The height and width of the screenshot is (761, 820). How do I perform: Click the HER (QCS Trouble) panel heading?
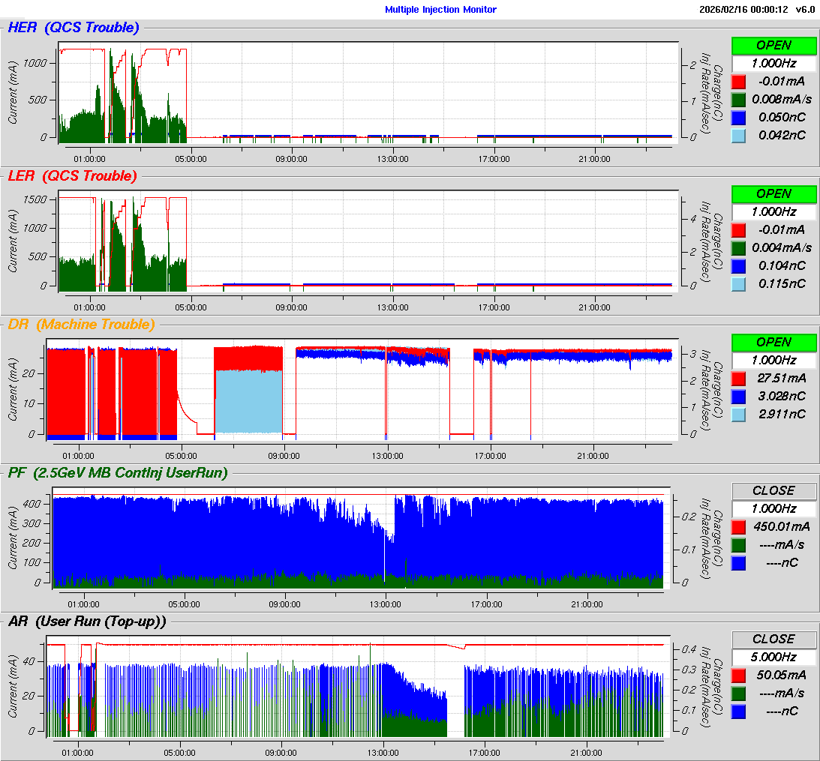point(73,28)
